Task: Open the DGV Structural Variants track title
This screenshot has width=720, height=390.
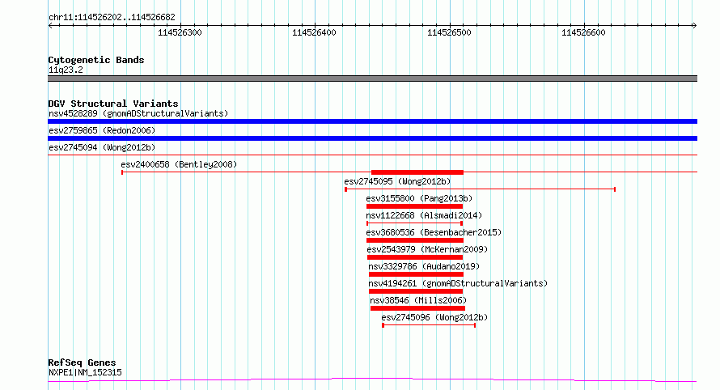Action: [113, 104]
